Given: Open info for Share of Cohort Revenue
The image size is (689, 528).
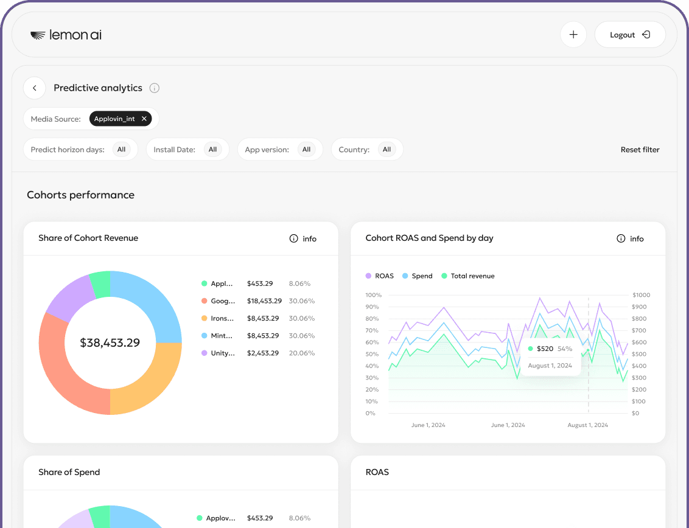Looking at the screenshot, I should 303,239.
